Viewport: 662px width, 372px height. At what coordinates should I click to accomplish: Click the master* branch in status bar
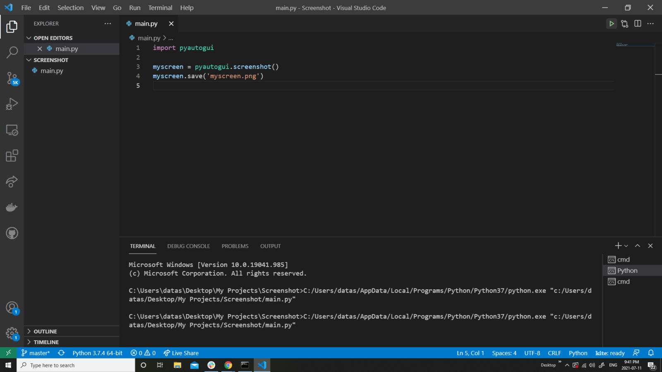pos(36,353)
